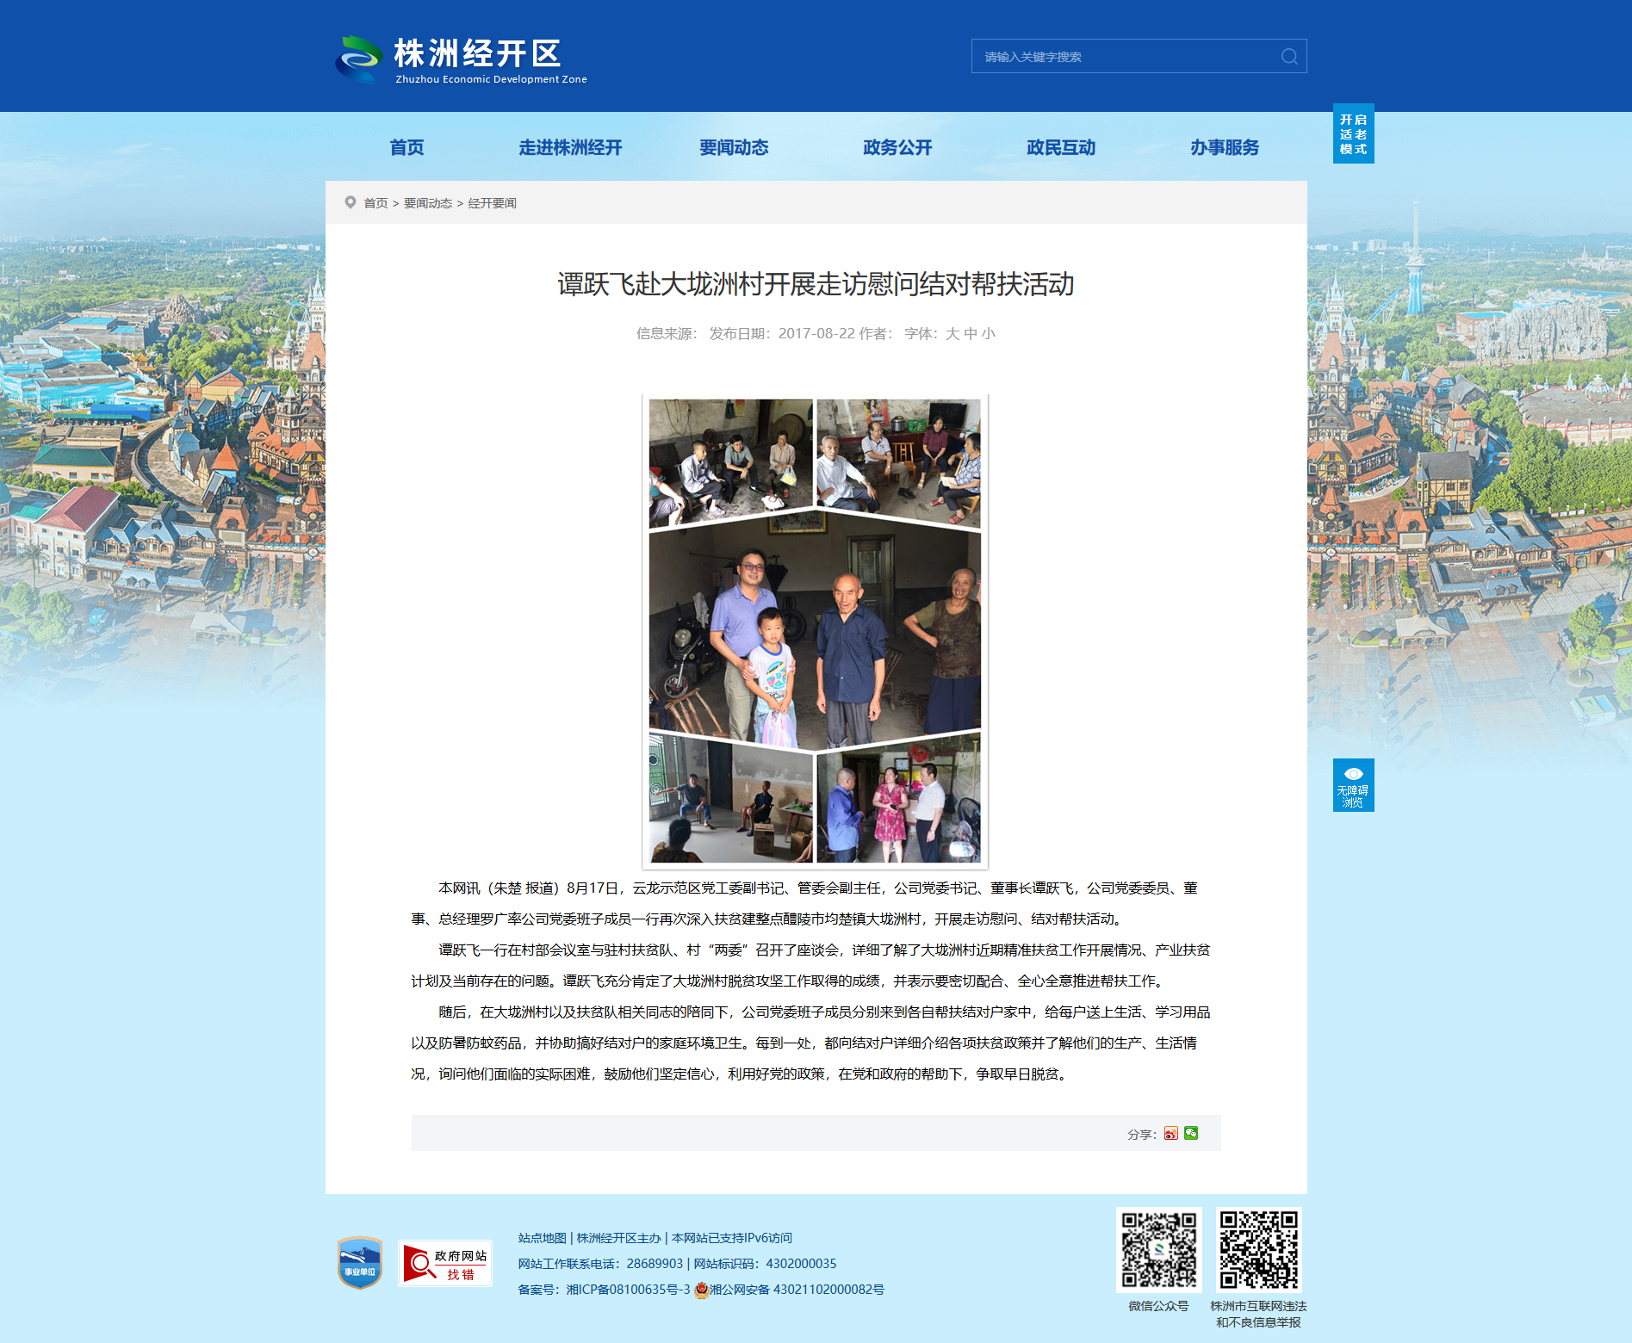Share article via Weibo icon
This screenshot has height=1343, width=1632.
click(1170, 1134)
